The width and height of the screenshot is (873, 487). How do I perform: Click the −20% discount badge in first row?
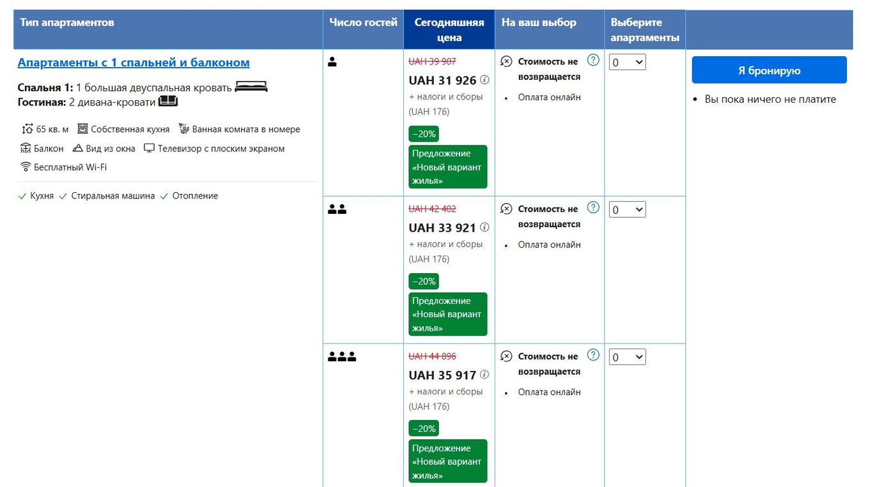tap(424, 134)
